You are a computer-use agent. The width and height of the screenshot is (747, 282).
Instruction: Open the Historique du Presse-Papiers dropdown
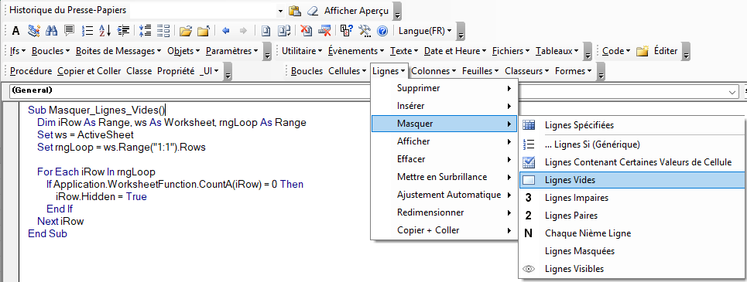pyautogui.click(x=280, y=11)
